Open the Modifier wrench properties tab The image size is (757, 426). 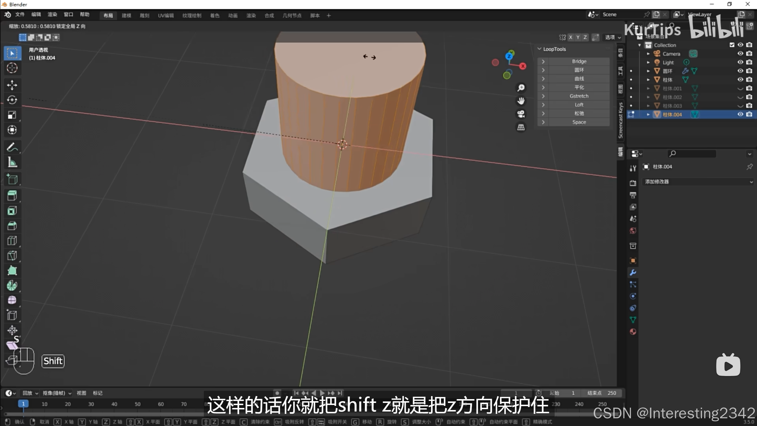click(633, 272)
